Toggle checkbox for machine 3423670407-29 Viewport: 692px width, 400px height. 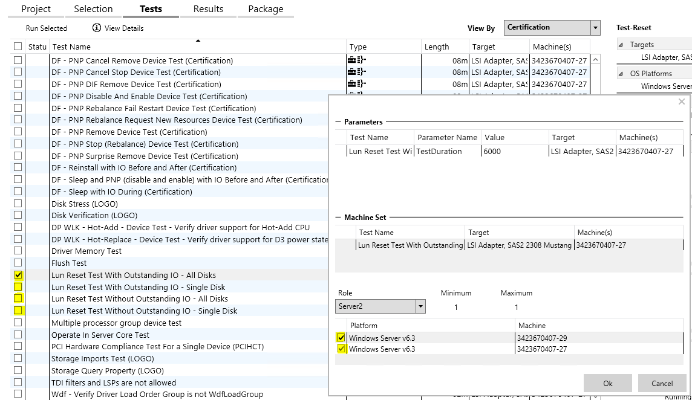341,338
